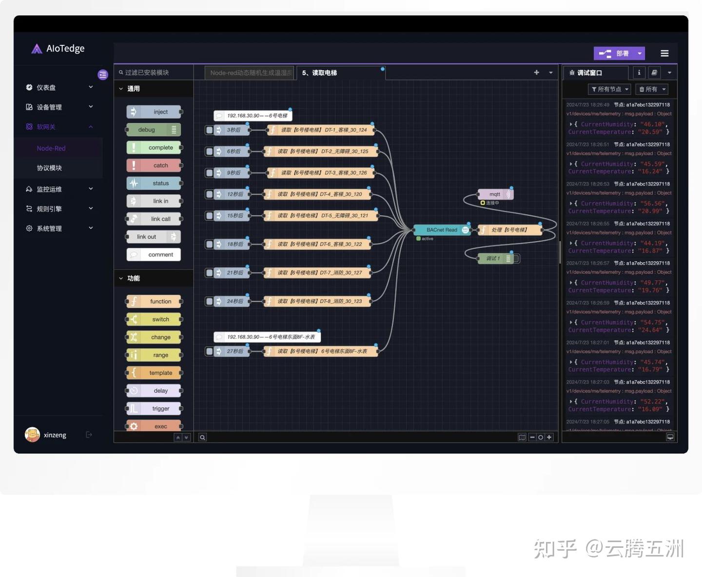Open the hamburger main menu at top right
Viewport: 702px width, 577px height.
664,53
